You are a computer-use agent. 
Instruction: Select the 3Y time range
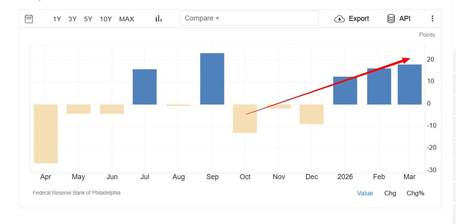pyautogui.click(x=73, y=19)
